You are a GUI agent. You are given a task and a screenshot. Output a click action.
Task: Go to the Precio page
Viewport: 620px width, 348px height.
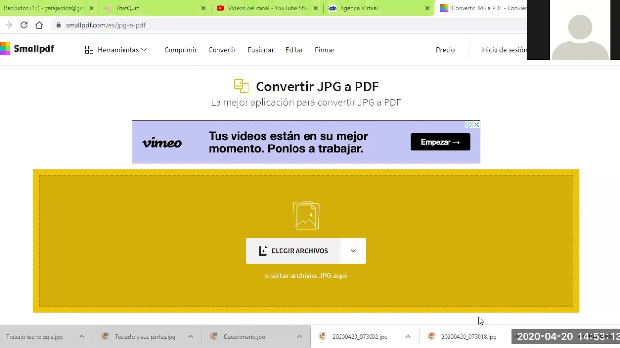[445, 50]
